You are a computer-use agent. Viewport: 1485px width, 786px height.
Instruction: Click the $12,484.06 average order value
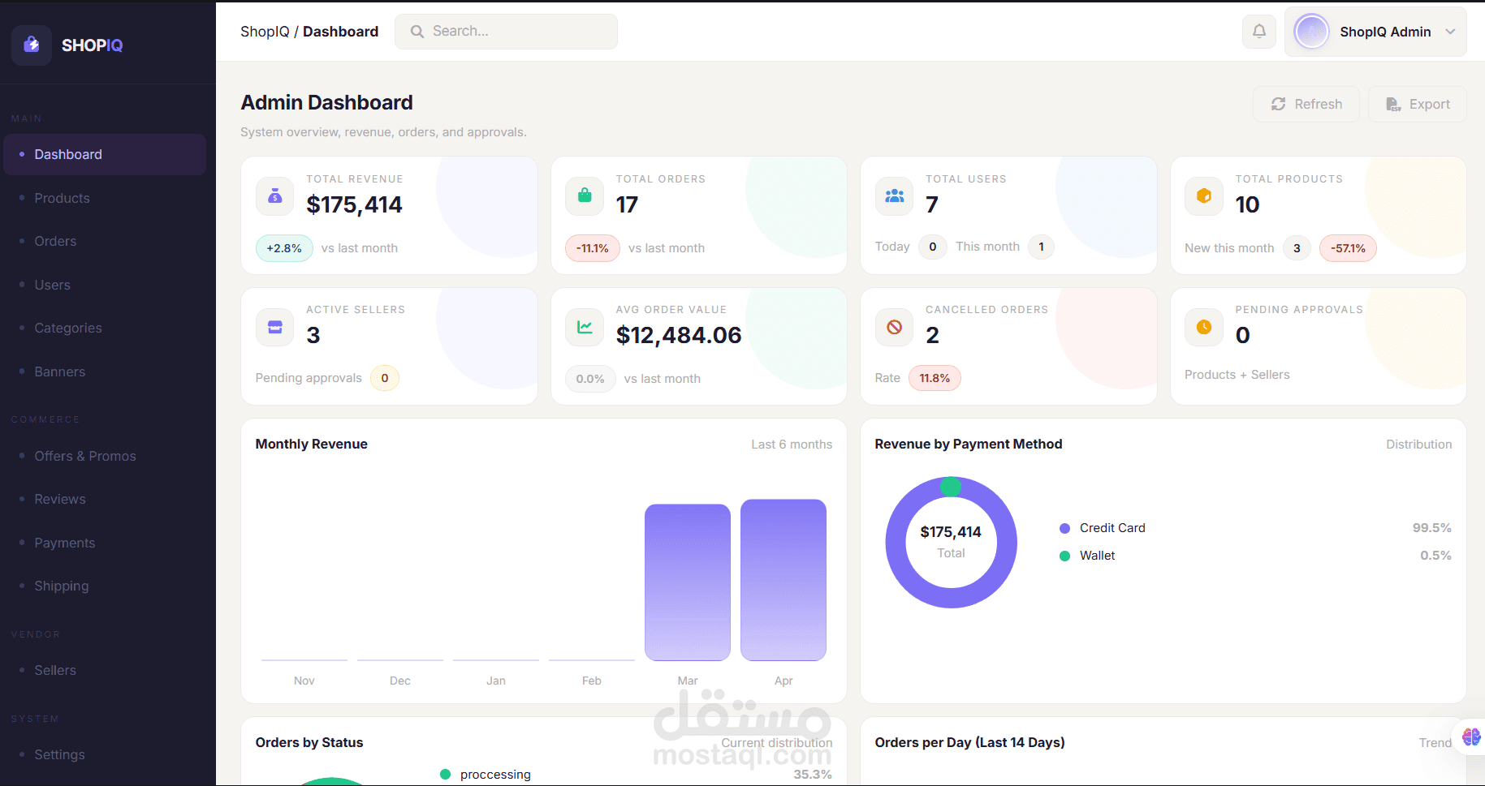point(679,335)
